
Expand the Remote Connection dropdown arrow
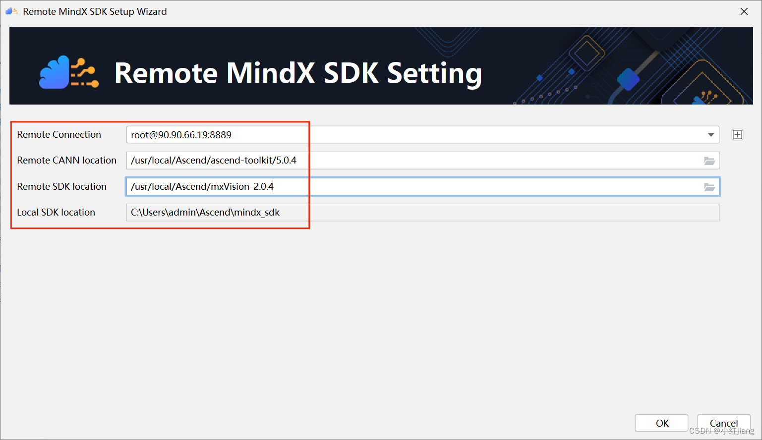(x=711, y=135)
